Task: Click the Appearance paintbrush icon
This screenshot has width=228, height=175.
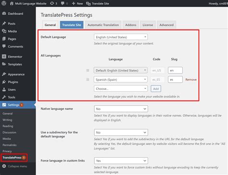Action: click(4, 74)
